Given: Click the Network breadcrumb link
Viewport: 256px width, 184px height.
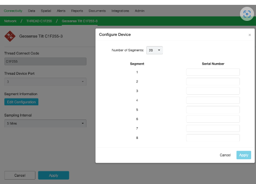Looking at the screenshot, I should pos(10,21).
